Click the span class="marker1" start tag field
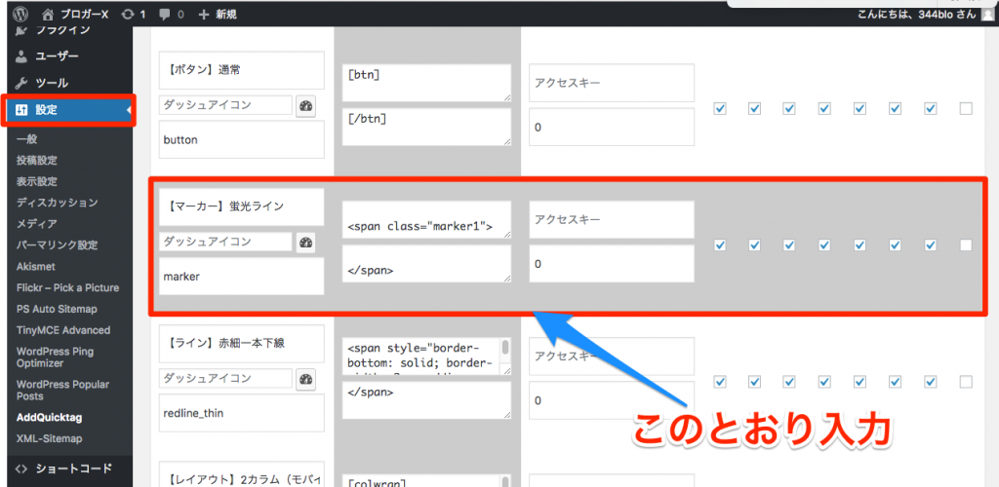 pyautogui.click(x=426, y=220)
